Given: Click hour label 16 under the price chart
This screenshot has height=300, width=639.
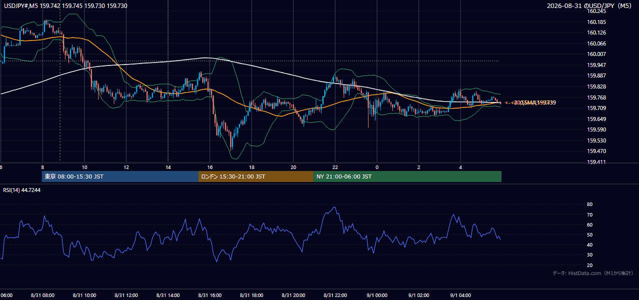Looking at the screenshot, I should point(210,167).
